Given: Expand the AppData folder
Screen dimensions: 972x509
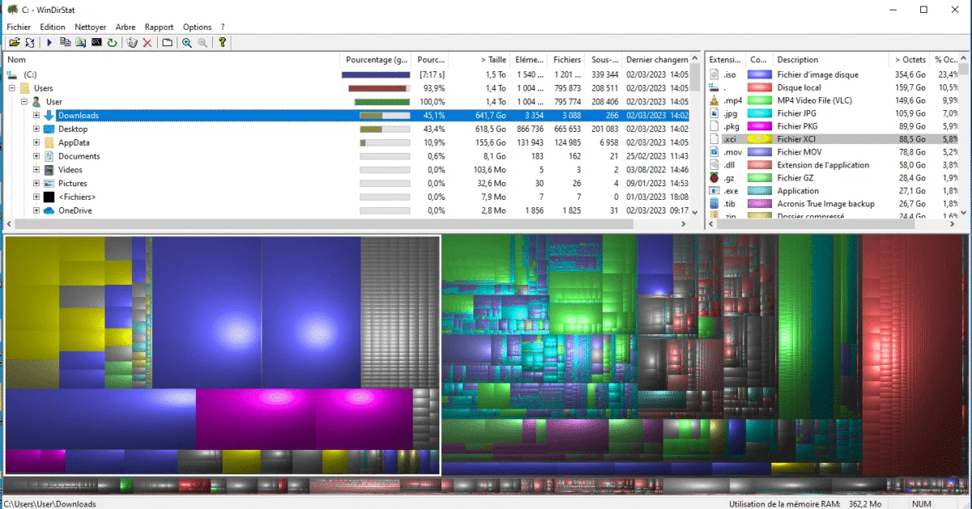Looking at the screenshot, I should pyautogui.click(x=36, y=142).
